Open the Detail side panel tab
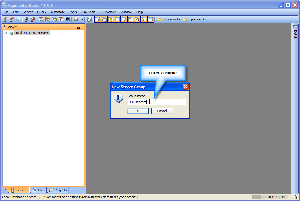 [295, 32]
